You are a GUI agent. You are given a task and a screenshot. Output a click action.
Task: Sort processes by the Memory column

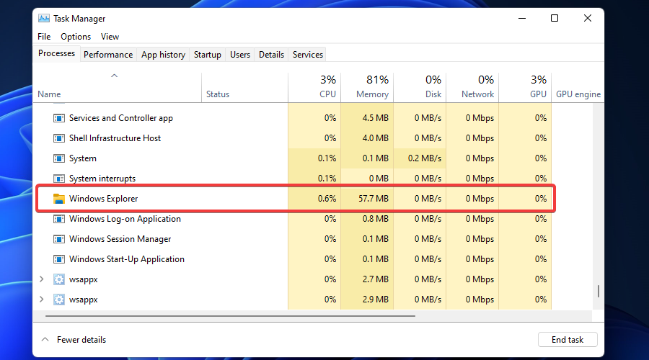[367, 87]
